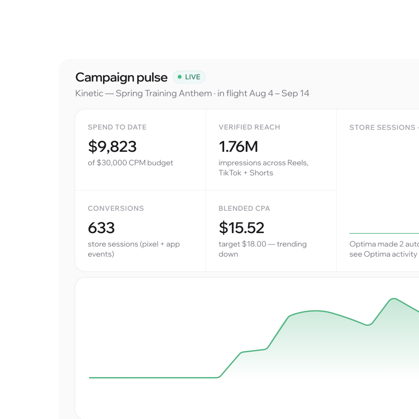Click the green dot in LIVE badge
Screen dimensions: 419x419
pos(179,77)
